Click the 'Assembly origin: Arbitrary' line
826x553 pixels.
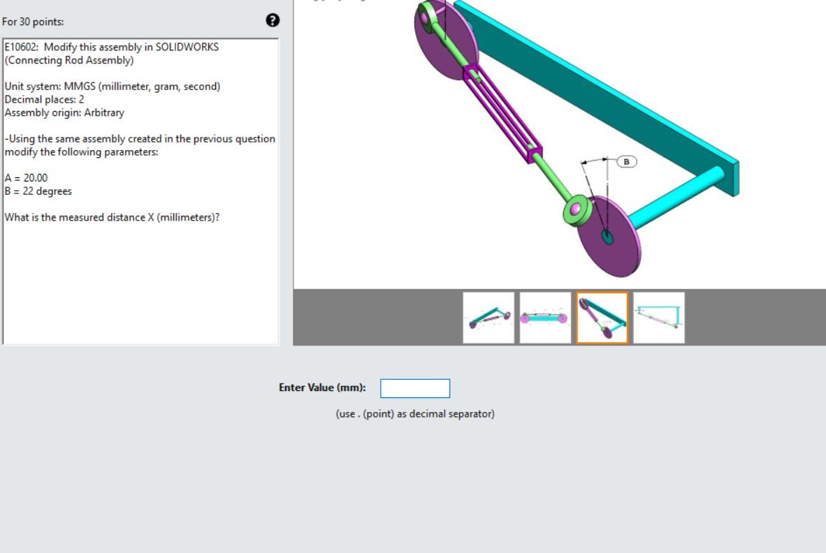click(64, 112)
